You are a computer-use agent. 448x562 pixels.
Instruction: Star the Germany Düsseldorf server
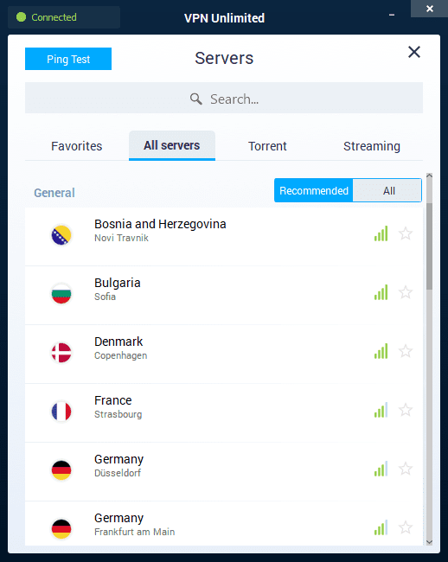[x=406, y=469]
